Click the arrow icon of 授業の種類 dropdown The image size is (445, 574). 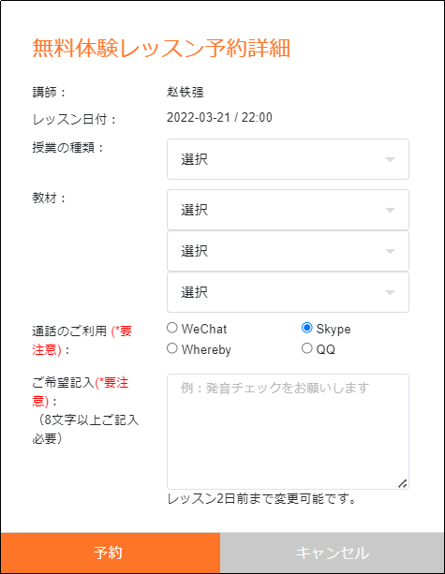click(390, 159)
